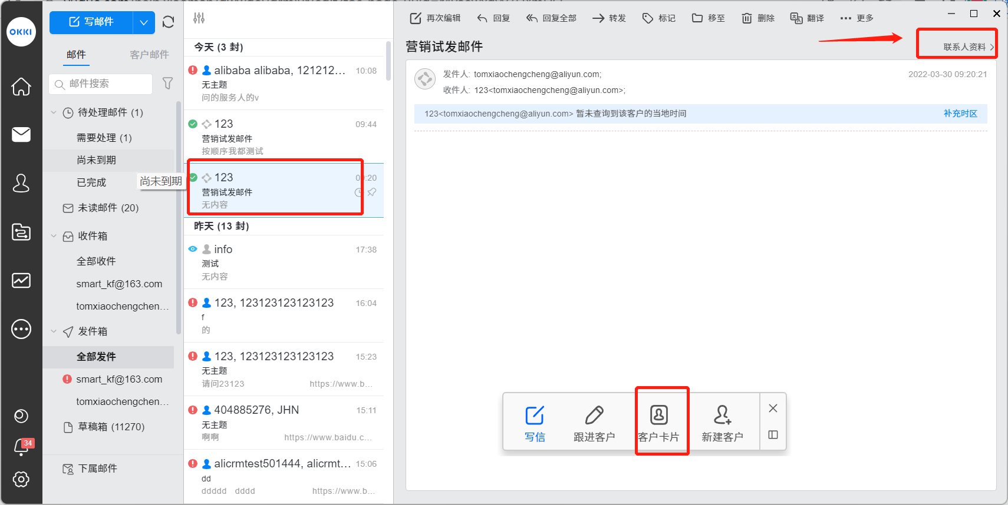This screenshot has height=505, width=1008.
Task: Open 更多 more actions menu
Action: pos(857,18)
